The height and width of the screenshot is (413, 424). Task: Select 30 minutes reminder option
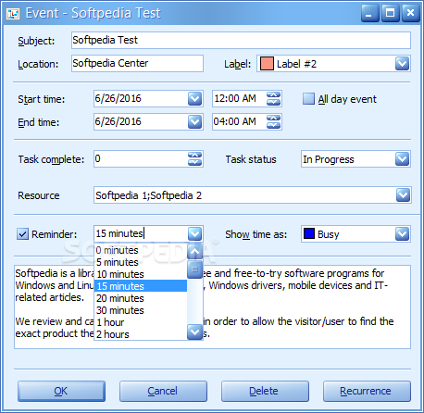(141, 310)
